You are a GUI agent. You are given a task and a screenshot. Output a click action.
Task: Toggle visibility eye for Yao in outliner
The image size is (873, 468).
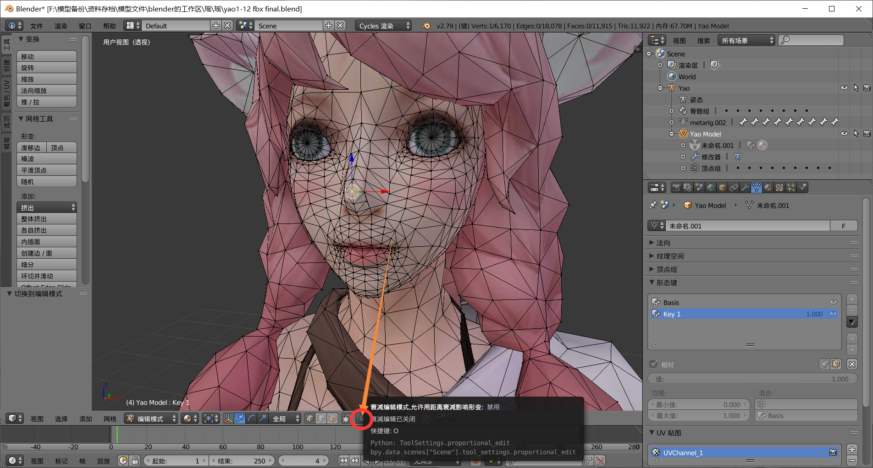point(844,88)
